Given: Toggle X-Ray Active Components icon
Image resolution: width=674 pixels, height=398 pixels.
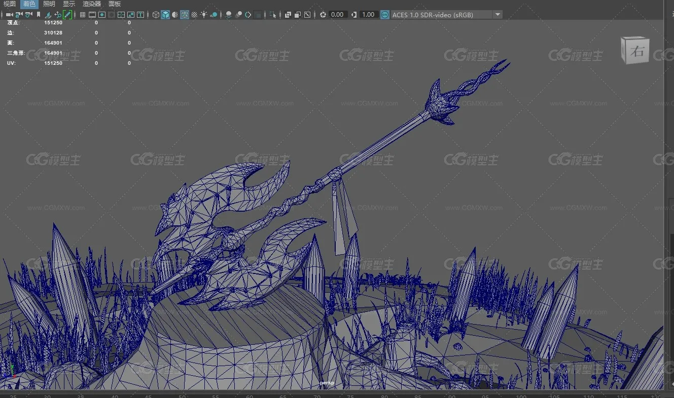Looking at the screenshot, I should point(298,15).
